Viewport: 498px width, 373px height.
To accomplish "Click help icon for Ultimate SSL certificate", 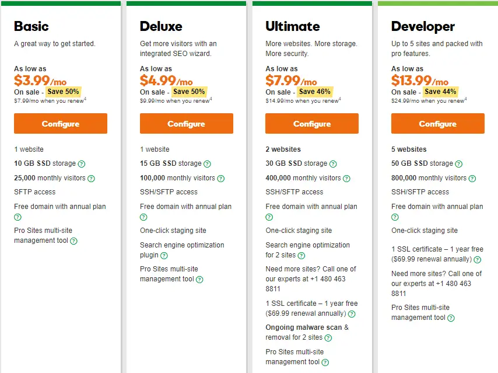I will click(352, 314).
